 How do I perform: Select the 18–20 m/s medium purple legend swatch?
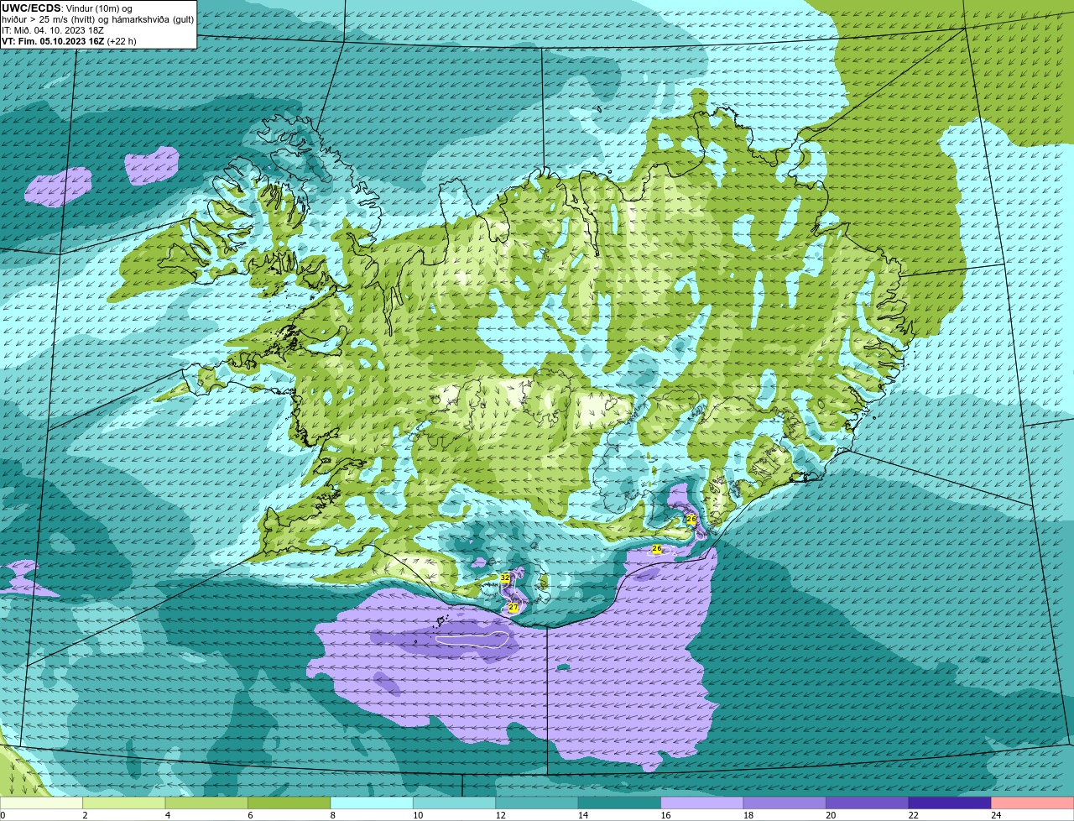point(785,803)
